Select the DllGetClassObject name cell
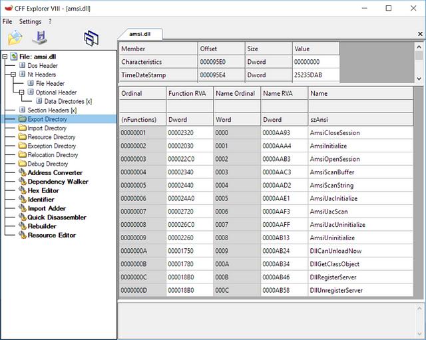426x340 pixels. [361, 264]
